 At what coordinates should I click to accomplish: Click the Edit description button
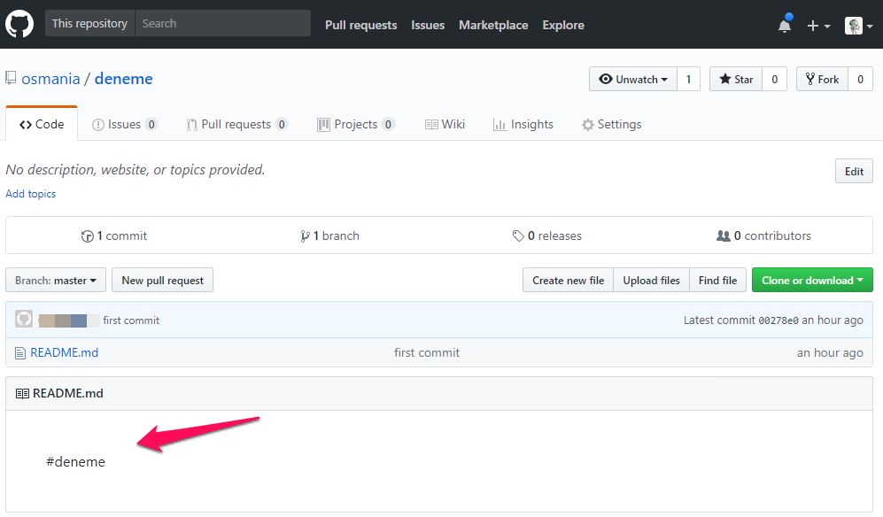[854, 172]
